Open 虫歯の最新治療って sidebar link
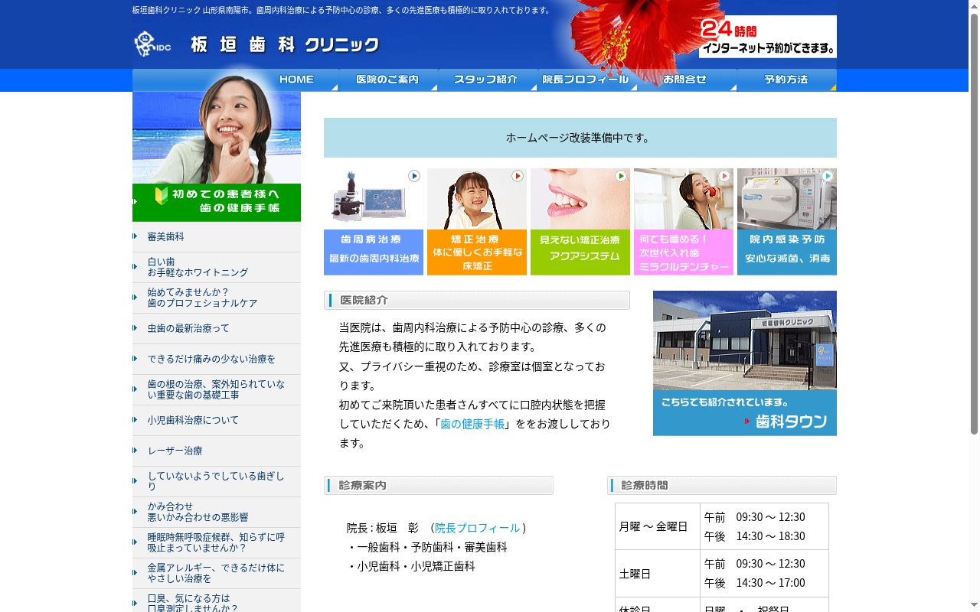 pyautogui.click(x=217, y=328)
